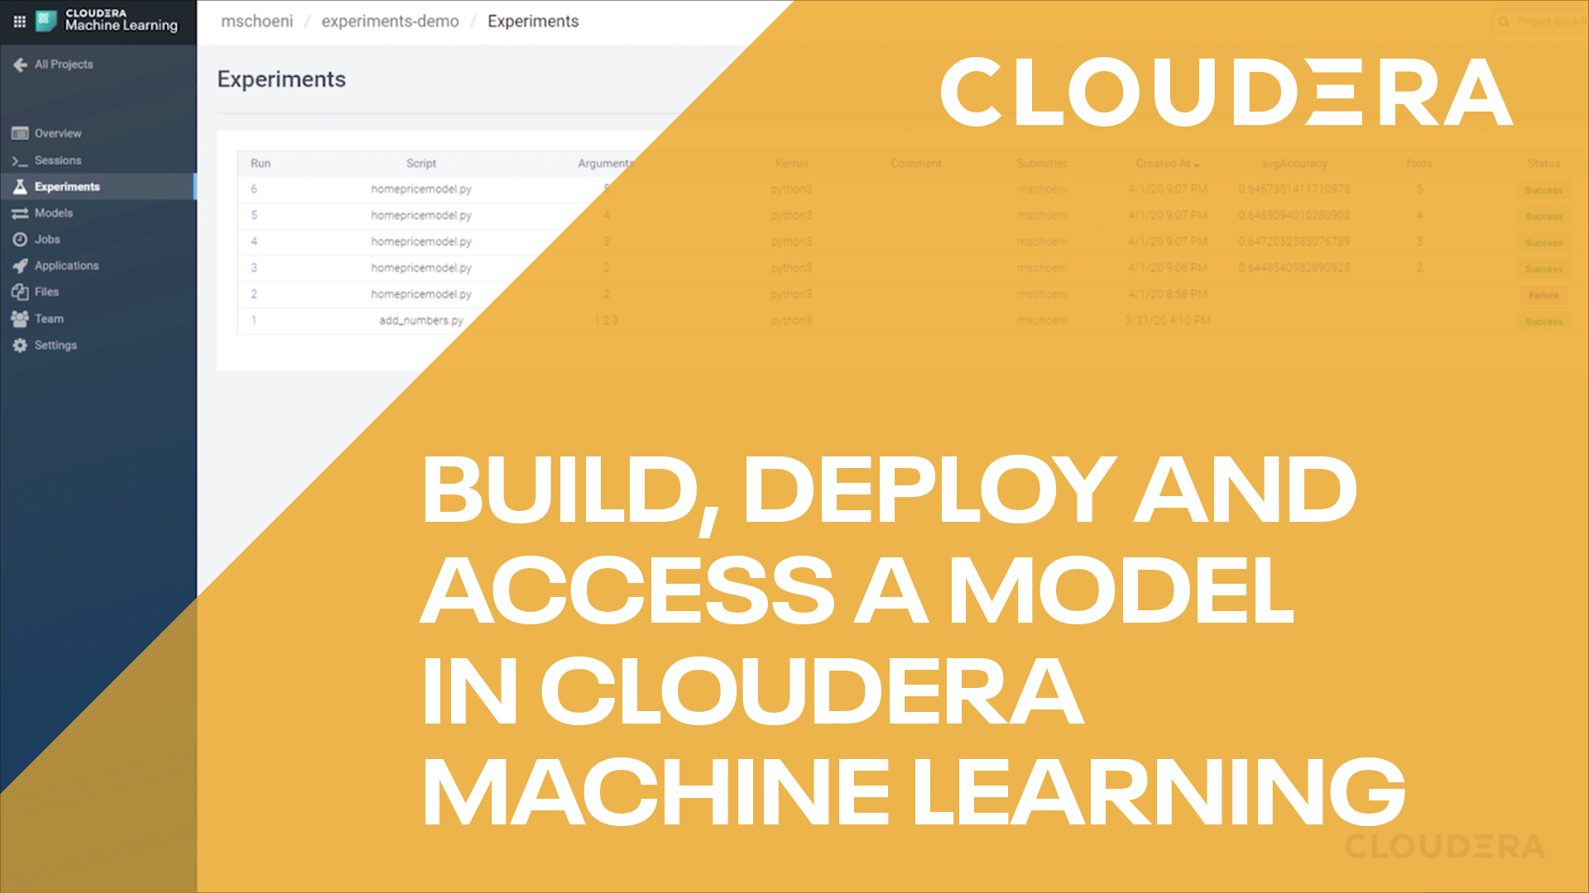
Task: Open experiment run 1
Action: click(254, 321)
